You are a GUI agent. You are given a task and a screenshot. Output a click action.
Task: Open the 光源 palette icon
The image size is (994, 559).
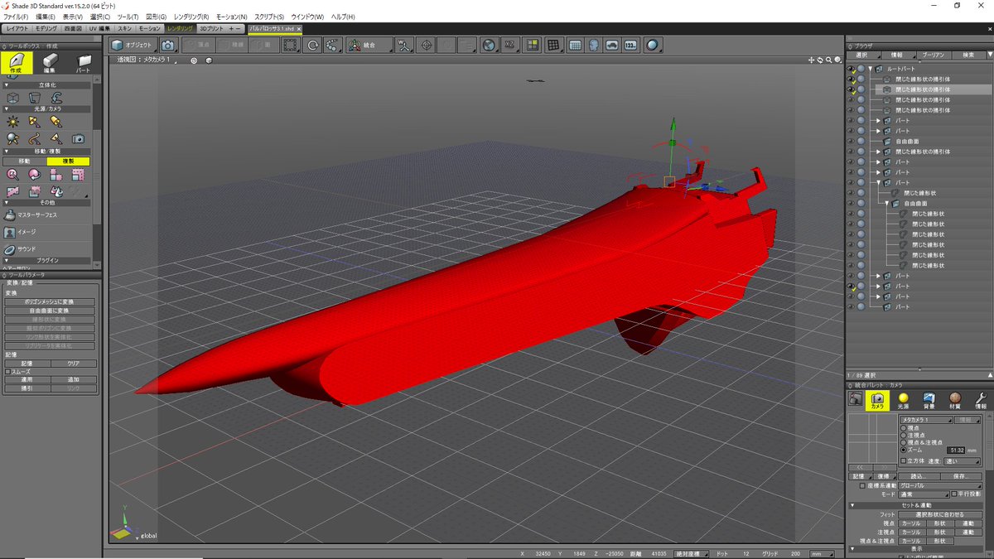click(903, 401)
